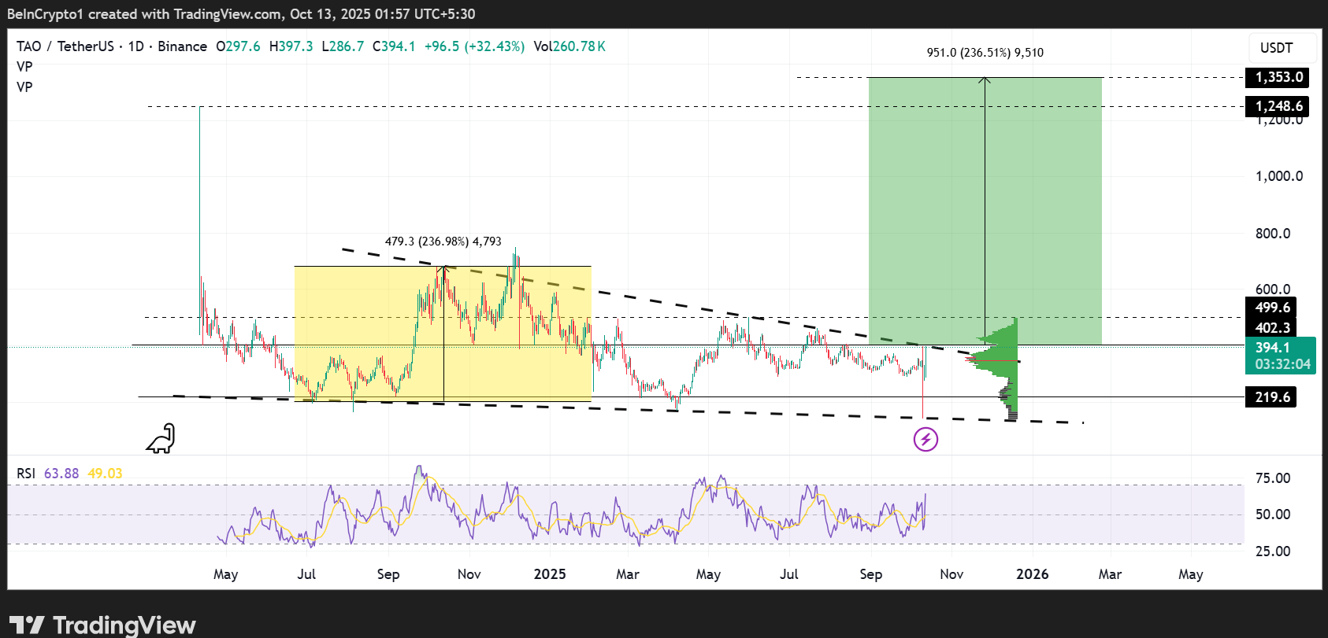
Task: Select the RSI indicator label
Action: click(x=26, y=474)
